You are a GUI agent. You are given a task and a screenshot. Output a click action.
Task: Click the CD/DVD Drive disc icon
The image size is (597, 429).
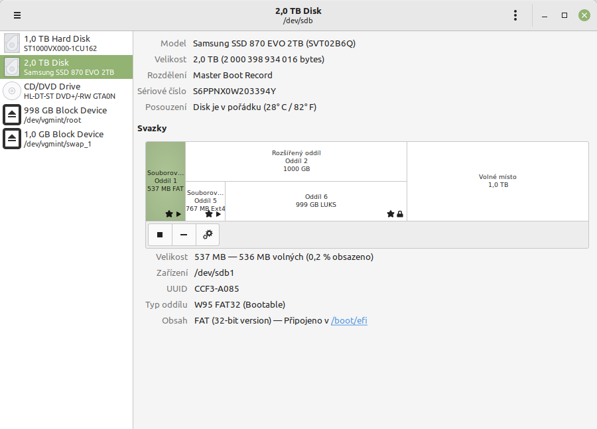[x=12, y=91]
